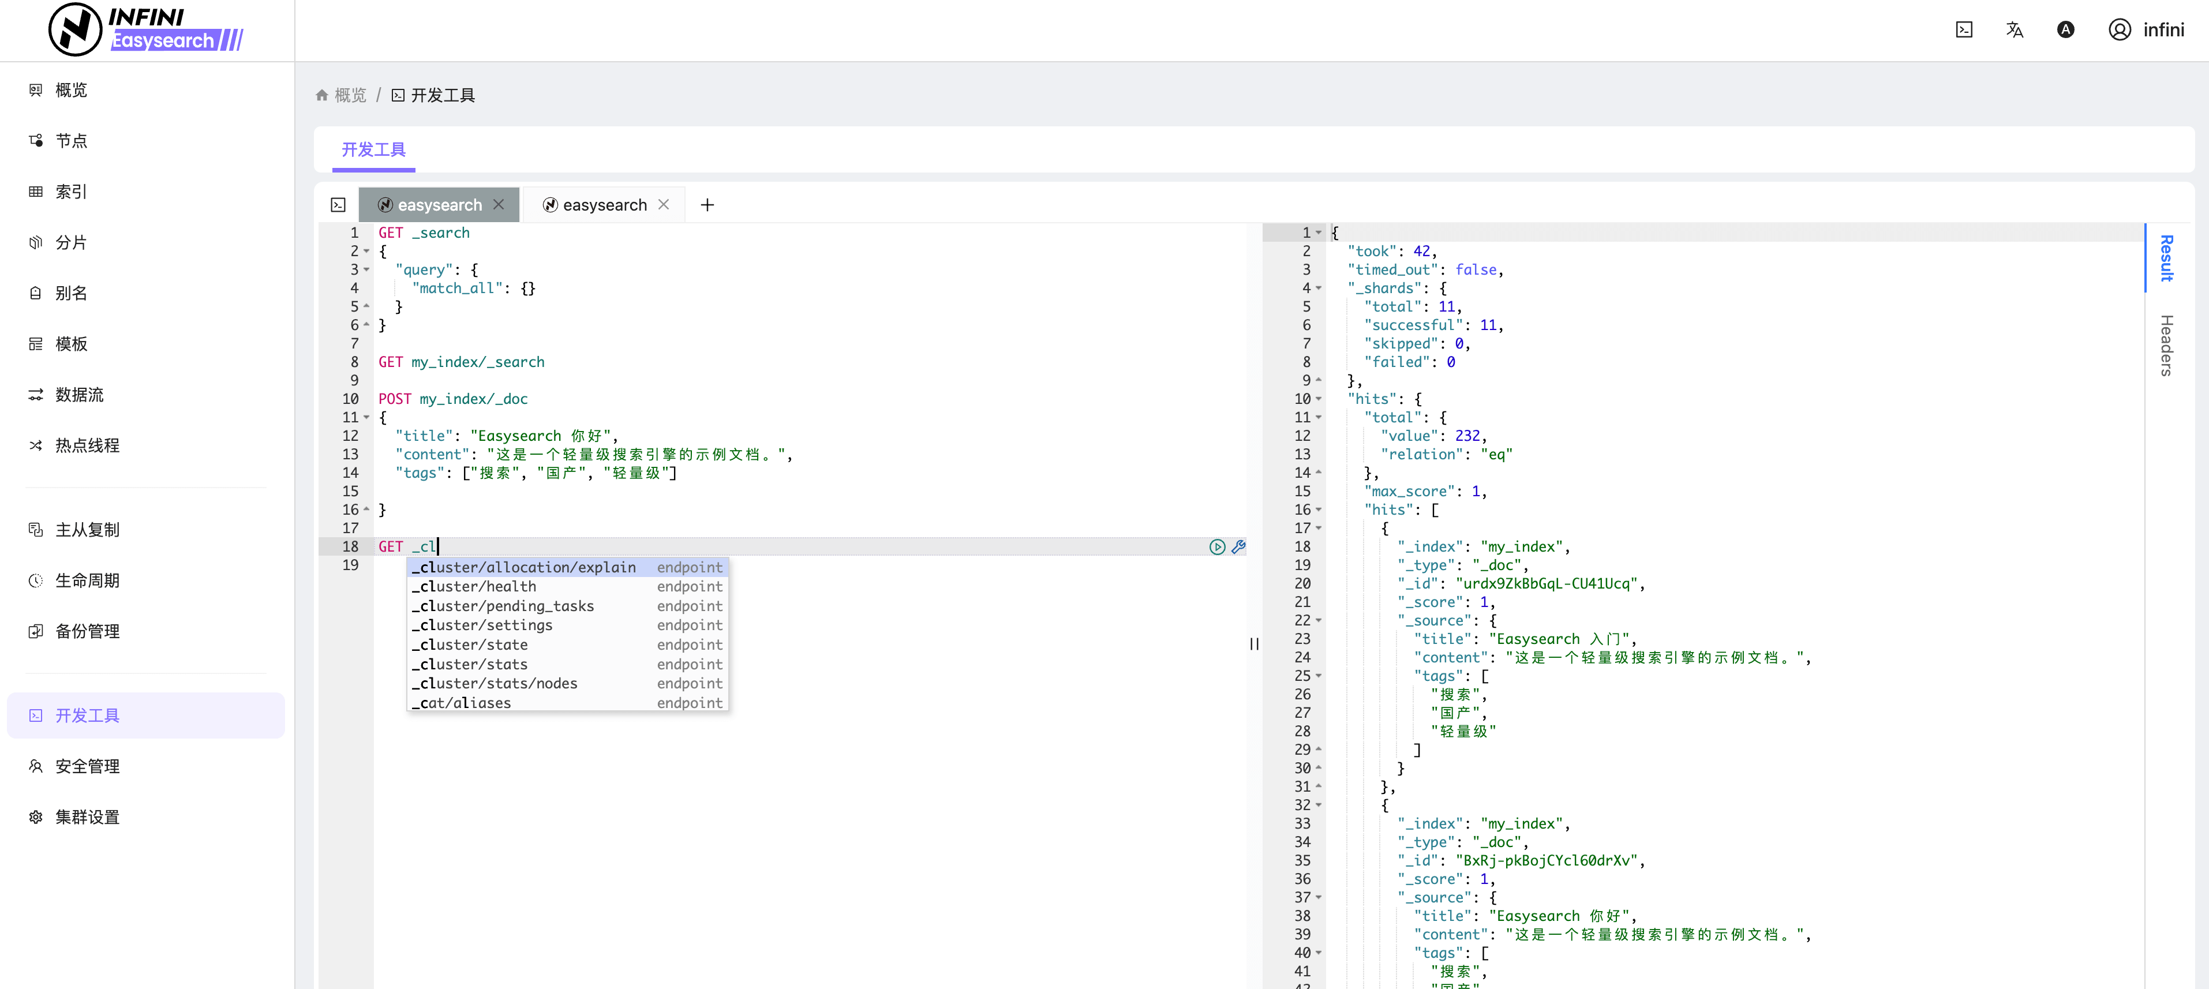Image resolution: width=2209 pixels, height=989 pixels.
Task: Fold the _shards object in the result
Action: pos(1319,288)
